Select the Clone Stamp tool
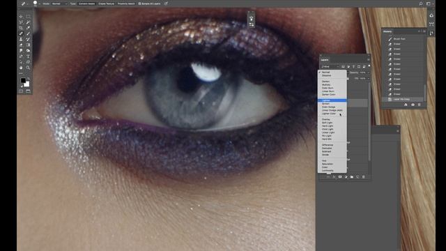Screen dimensions: 446x251 21,39
